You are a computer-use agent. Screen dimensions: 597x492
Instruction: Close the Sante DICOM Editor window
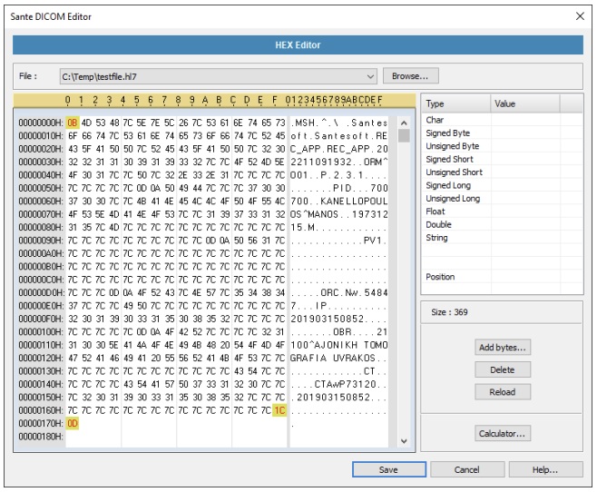(580, 16)
